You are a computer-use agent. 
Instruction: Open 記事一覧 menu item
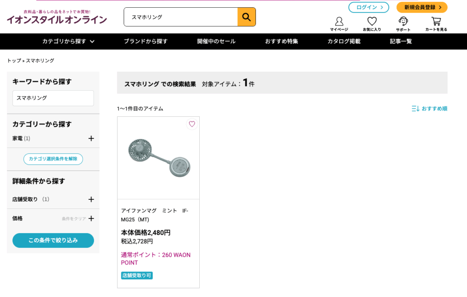(x=401, y=42)
